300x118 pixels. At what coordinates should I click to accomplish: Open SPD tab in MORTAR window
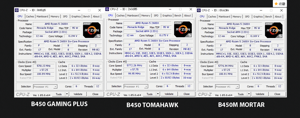tap(247, 17)
